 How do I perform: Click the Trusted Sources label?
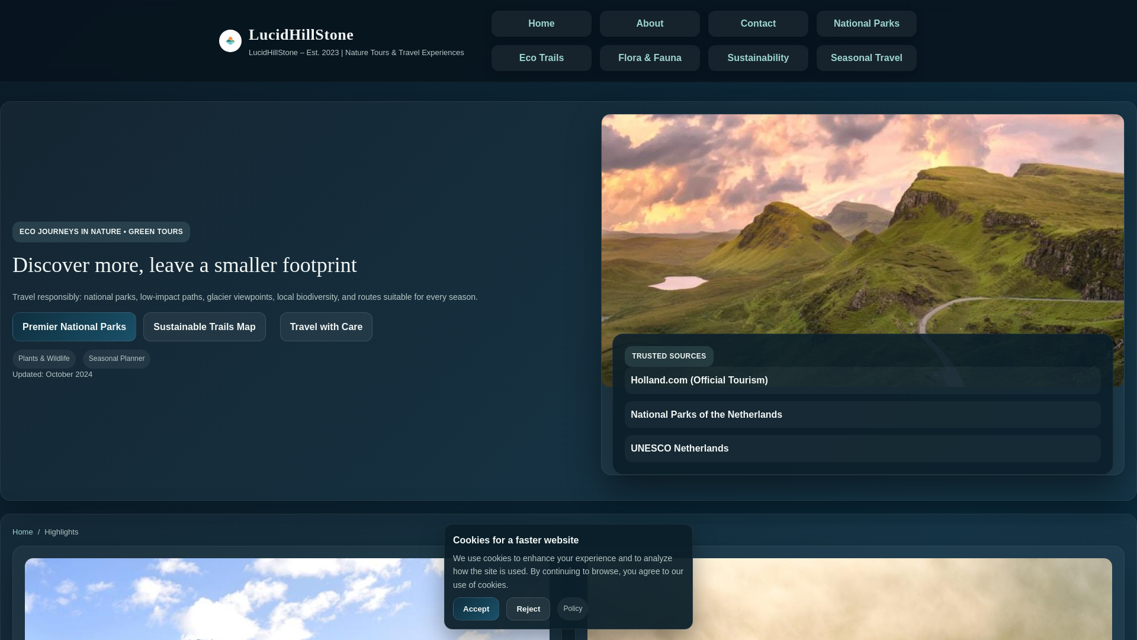point(669,356)
